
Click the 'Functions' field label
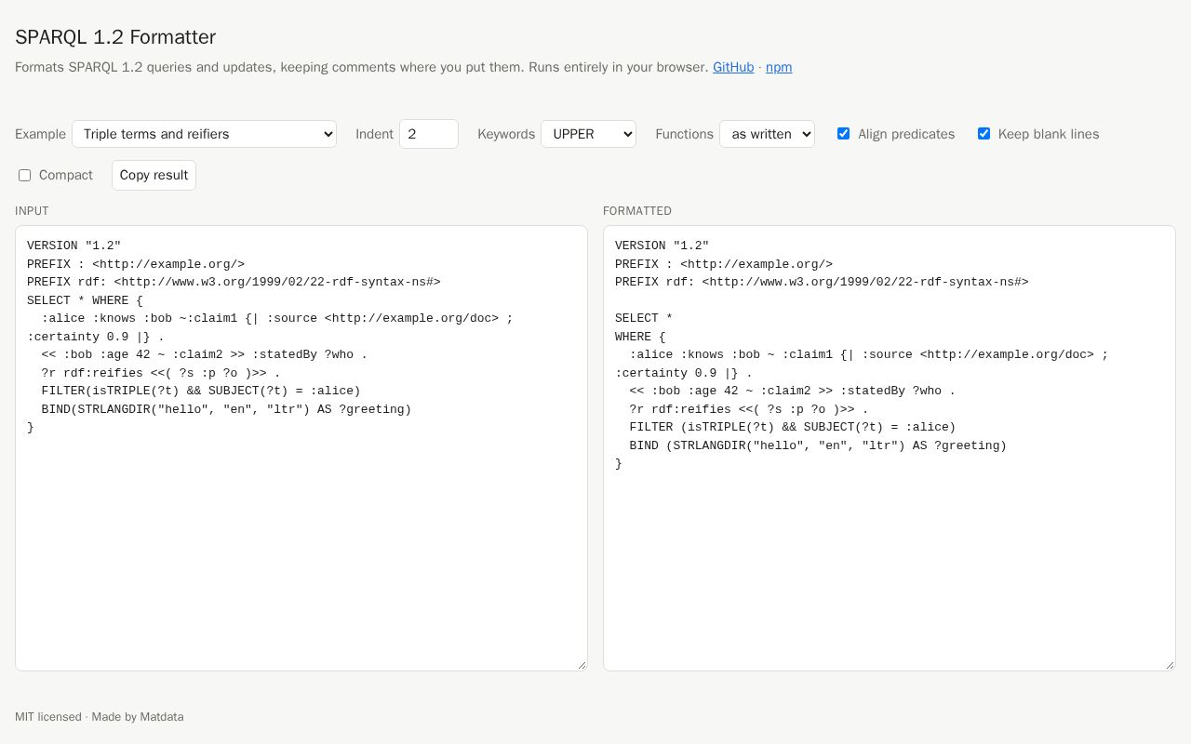point(684,134)
